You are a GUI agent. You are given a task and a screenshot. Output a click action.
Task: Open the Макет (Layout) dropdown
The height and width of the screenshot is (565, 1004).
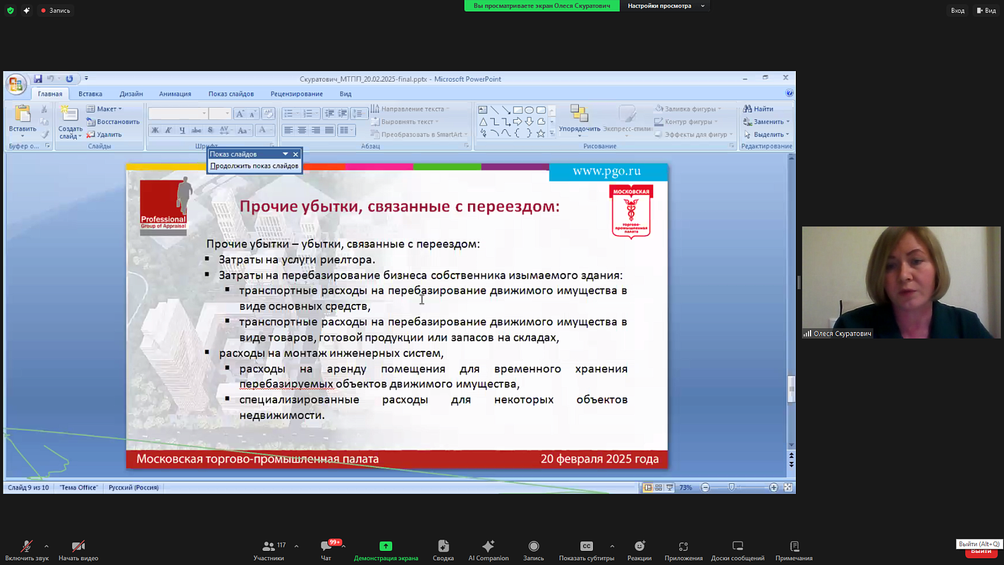106,108
